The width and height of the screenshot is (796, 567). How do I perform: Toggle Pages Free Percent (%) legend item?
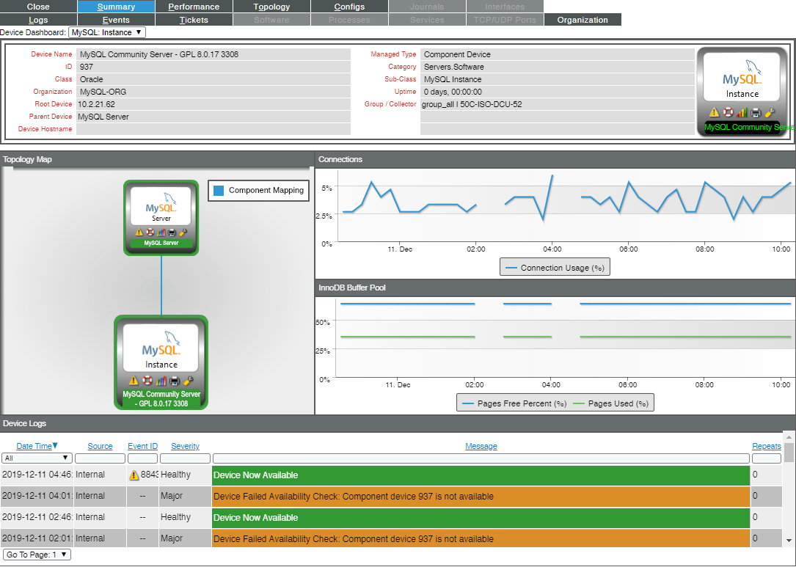point(514,403)
